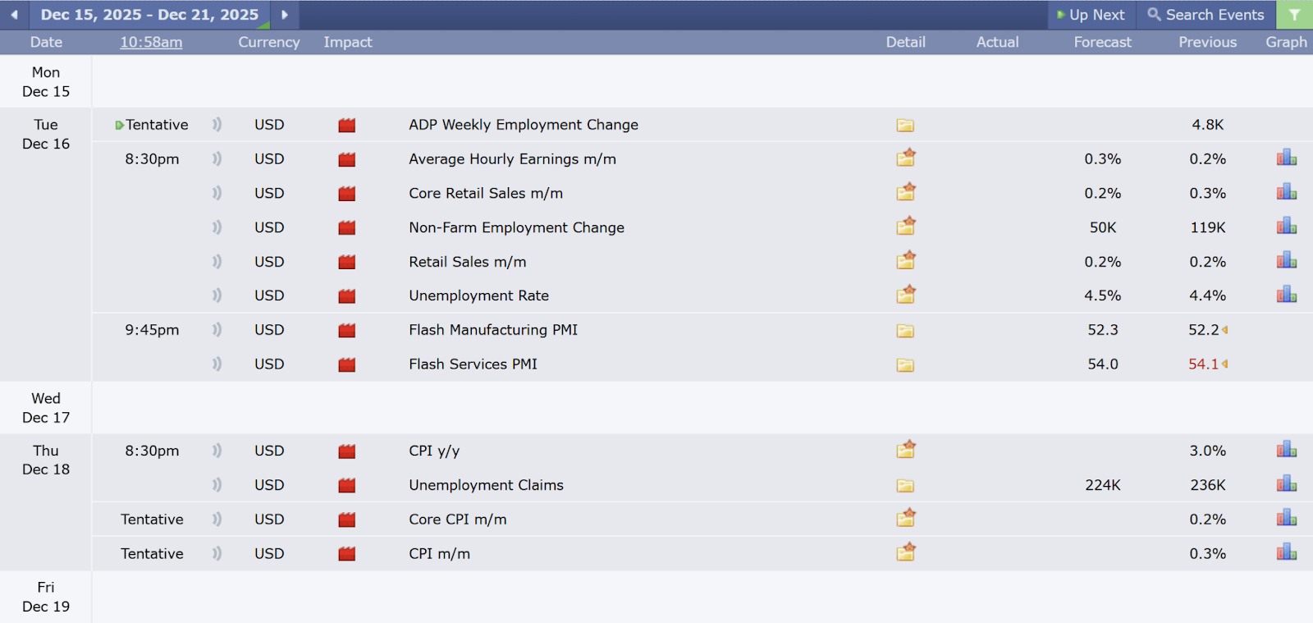This screenshot has width=1313, height=623.
Task: Open Search Events
Action: tap(1205, 15)
